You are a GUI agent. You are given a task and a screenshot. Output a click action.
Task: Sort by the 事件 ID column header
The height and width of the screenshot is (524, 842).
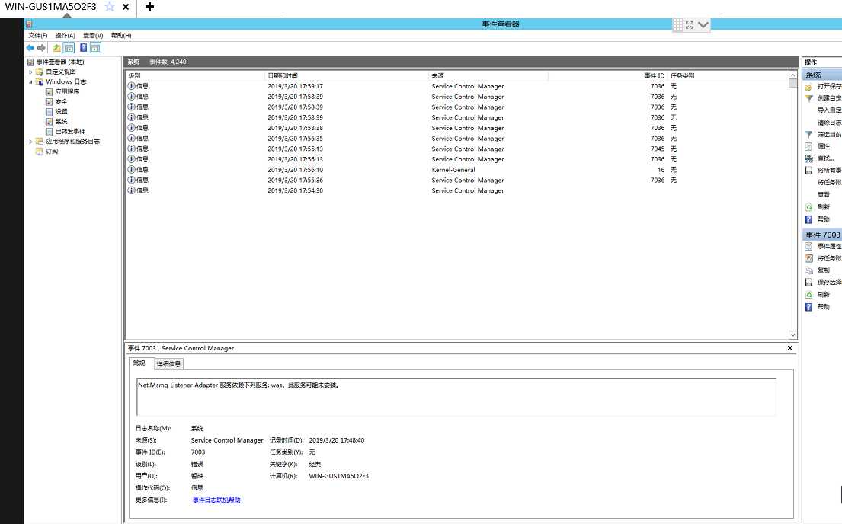(607, 75)
